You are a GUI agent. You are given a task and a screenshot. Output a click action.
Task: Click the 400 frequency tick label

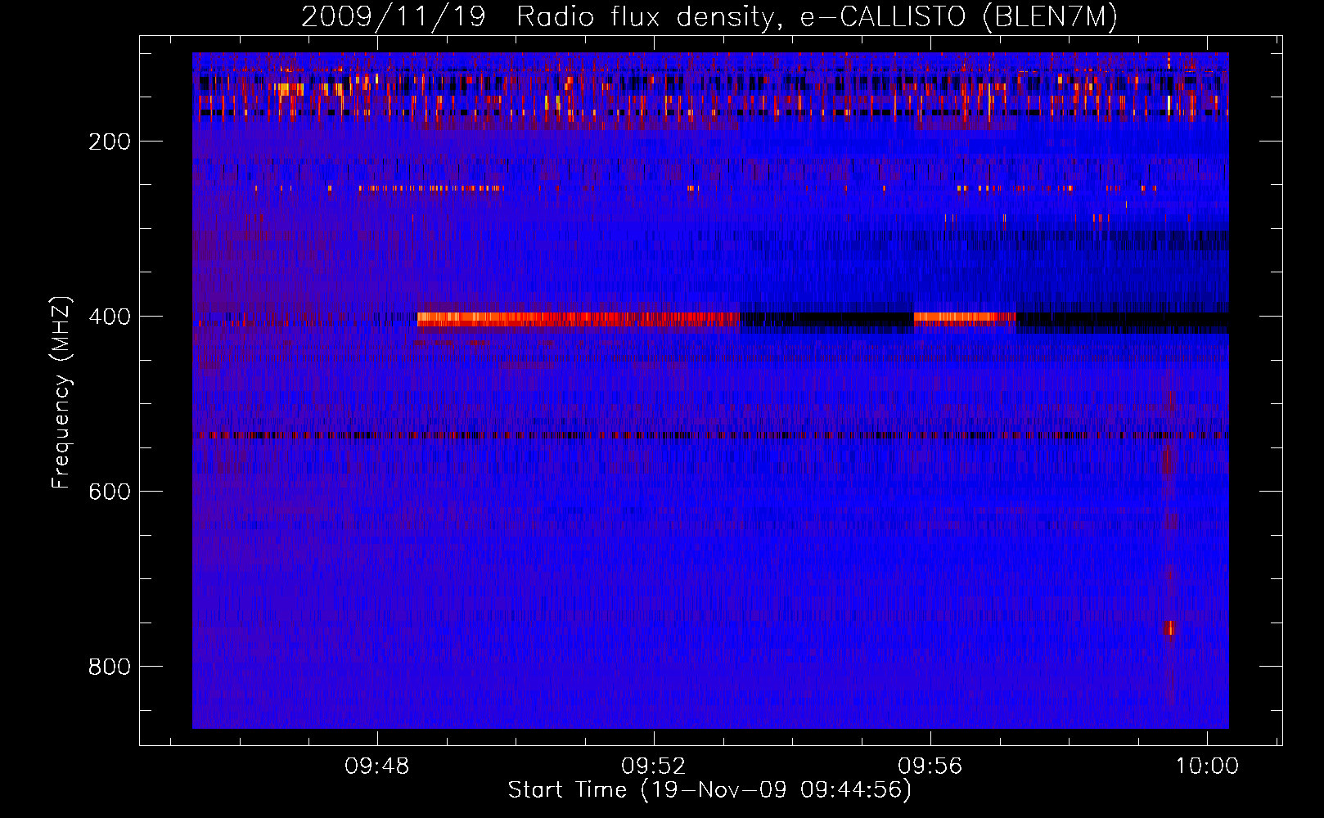point(110,317)
